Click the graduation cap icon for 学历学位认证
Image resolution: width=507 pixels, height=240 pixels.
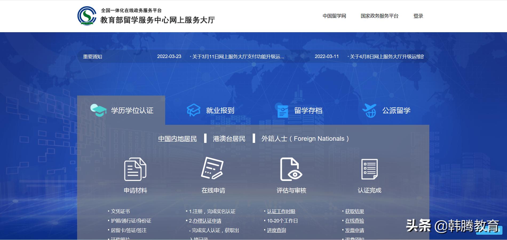pos(98,110)
